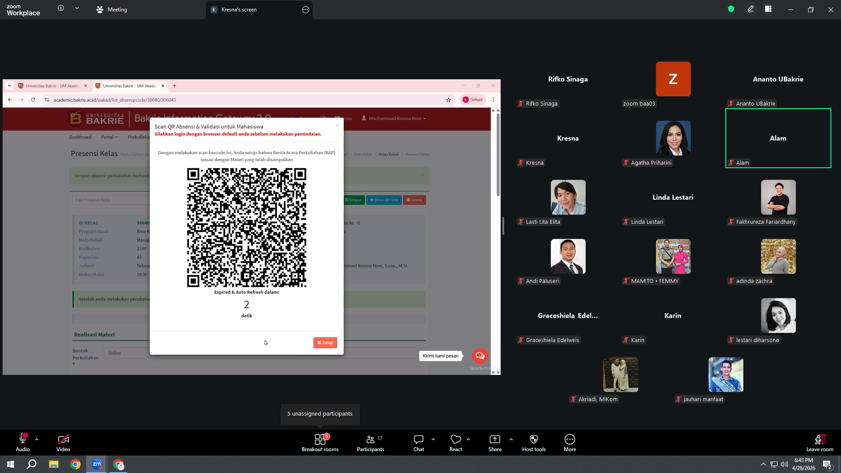
Task: Click the Leave room button
Action: [x=820, y=442]
